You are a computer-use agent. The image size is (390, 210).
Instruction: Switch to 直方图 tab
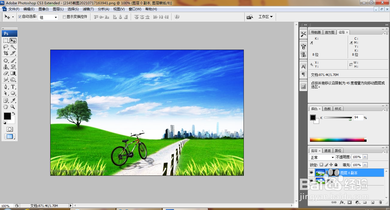coord(329,32)
